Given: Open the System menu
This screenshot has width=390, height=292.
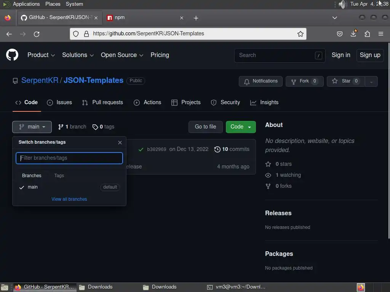Looking at the screenshot, I should (74, 4).
